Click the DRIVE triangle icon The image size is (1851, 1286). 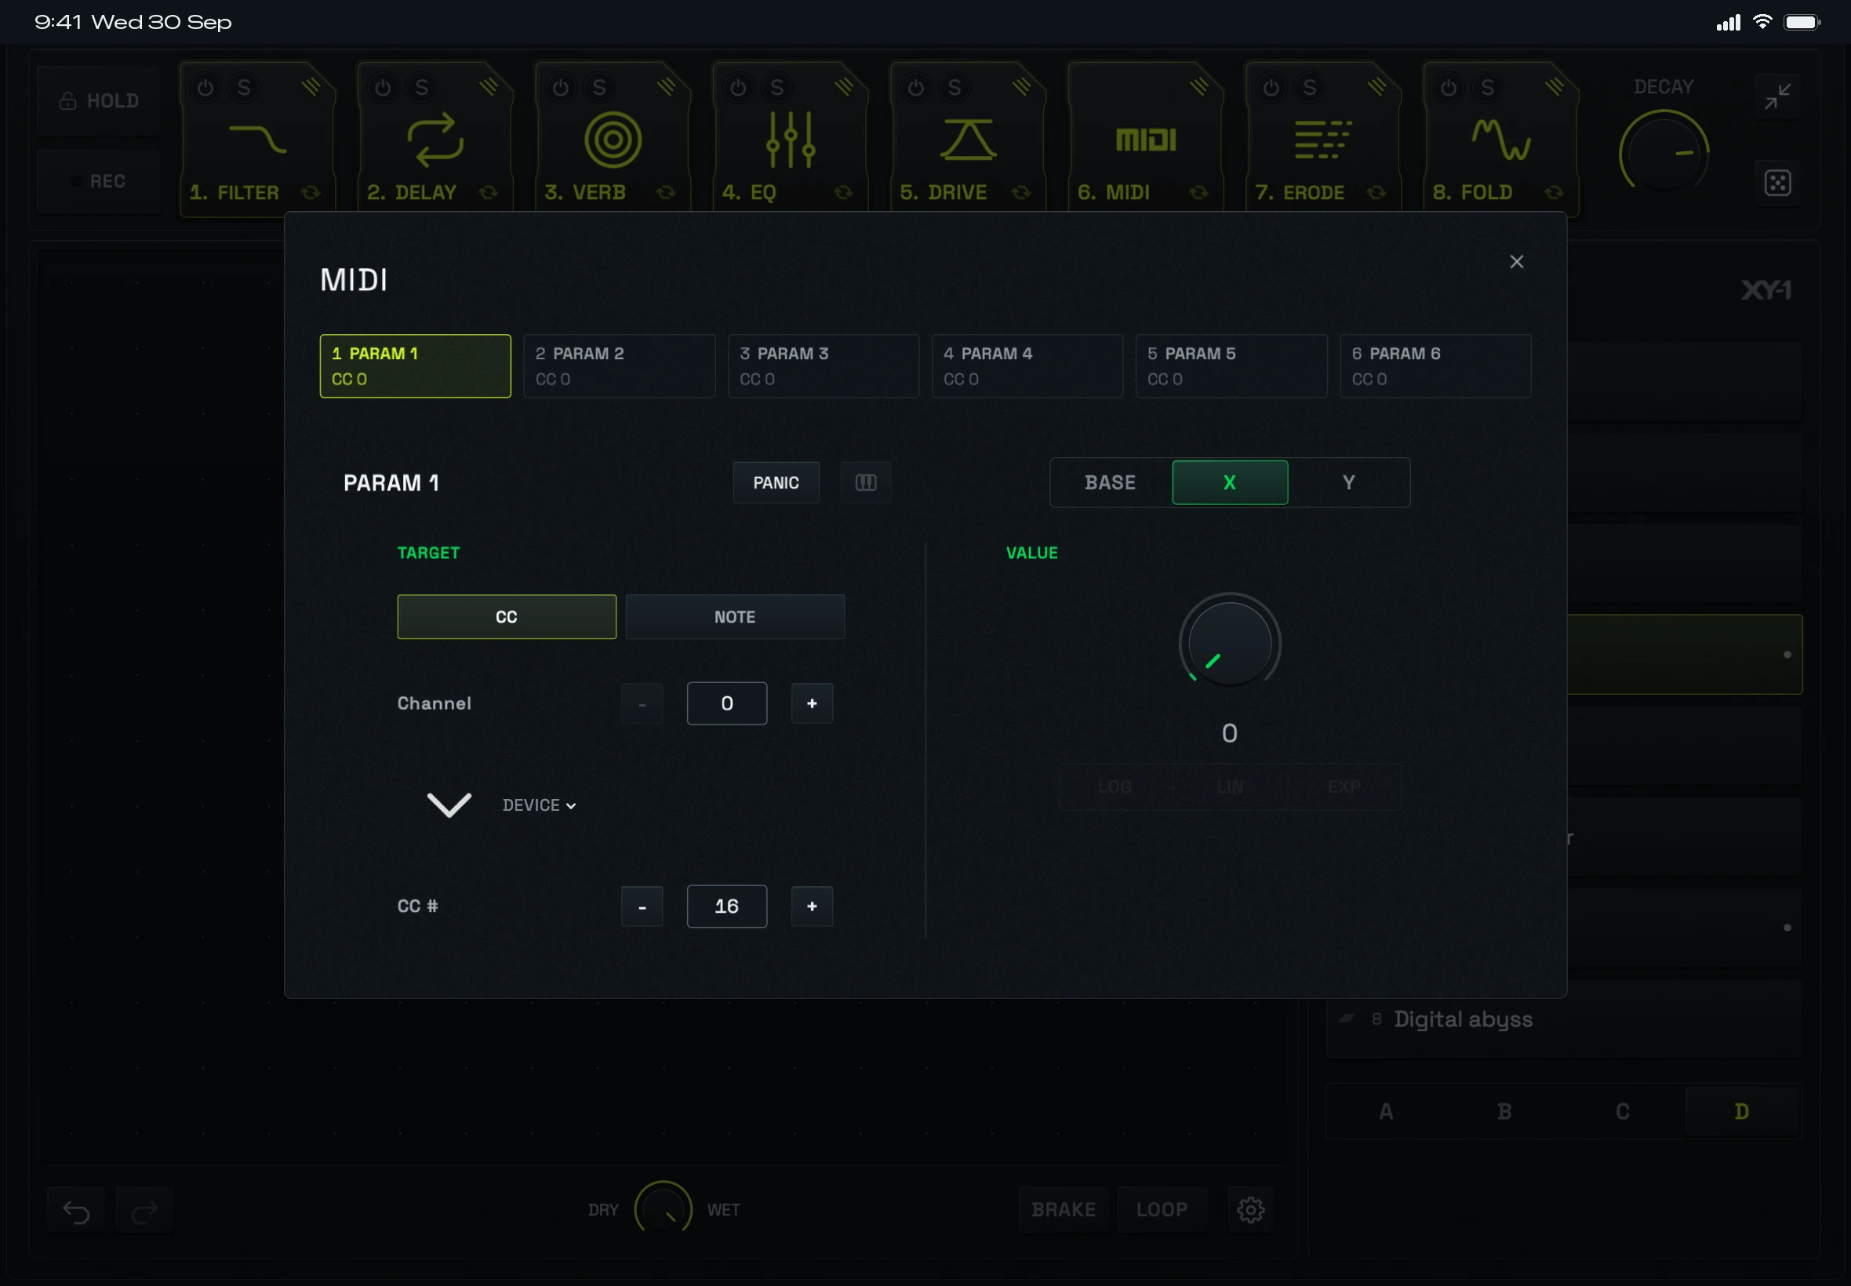tap(969, 140)
